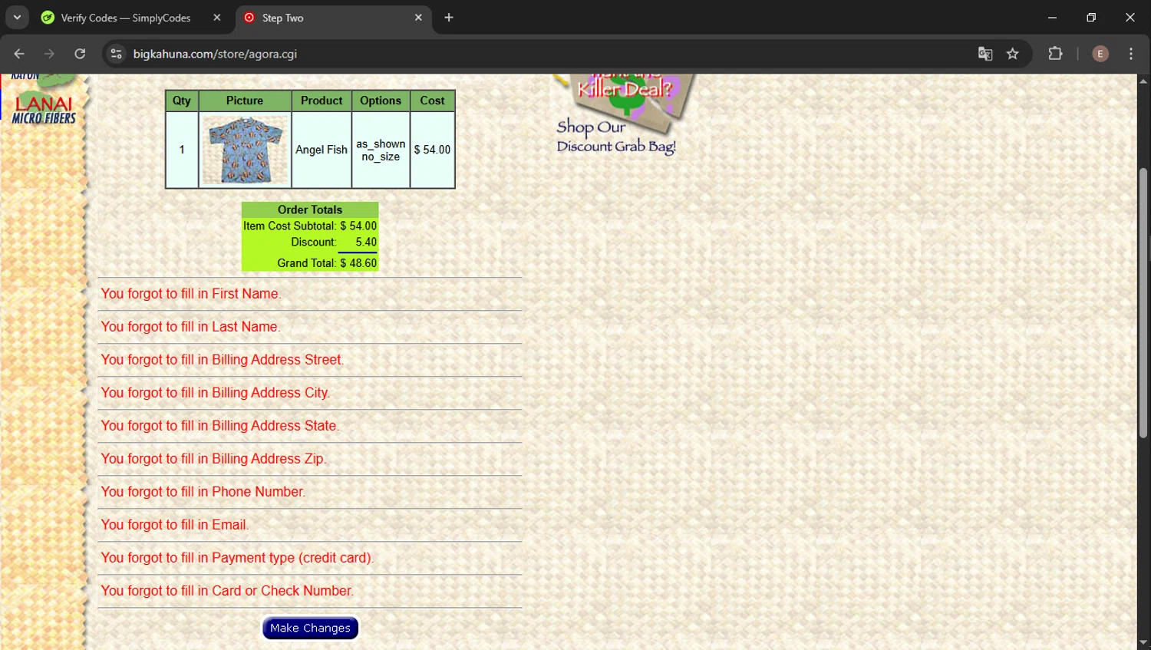The height and width of the screenshot is (650, 1151).
Task: Open site information icon in address bar
Action: pos(117,54)
